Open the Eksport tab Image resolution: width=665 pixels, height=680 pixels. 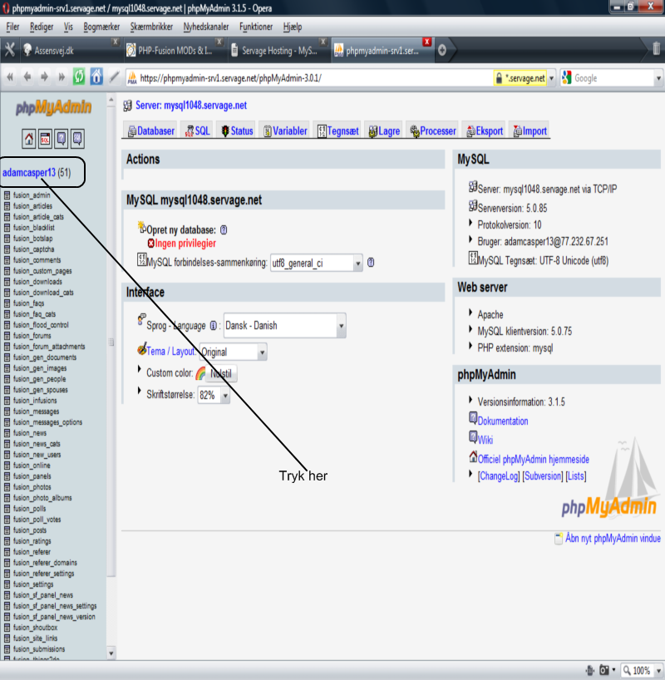click(484, 131)
